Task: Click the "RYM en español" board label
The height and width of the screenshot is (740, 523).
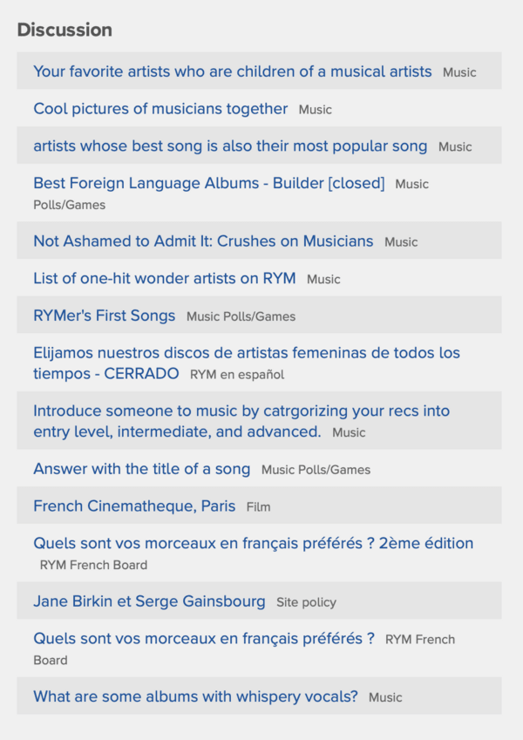Action: [240, 374]
